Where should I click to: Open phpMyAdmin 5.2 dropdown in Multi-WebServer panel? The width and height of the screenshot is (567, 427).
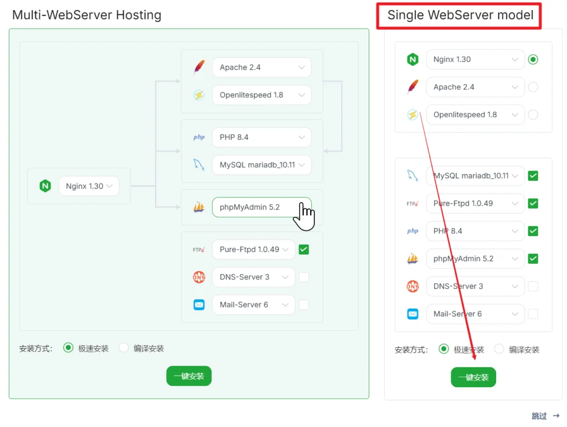(262, 207)
